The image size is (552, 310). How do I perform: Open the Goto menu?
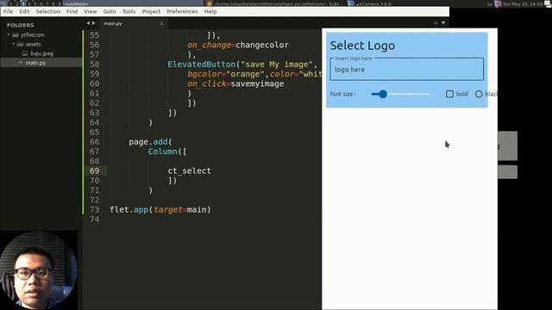(110, 11)
